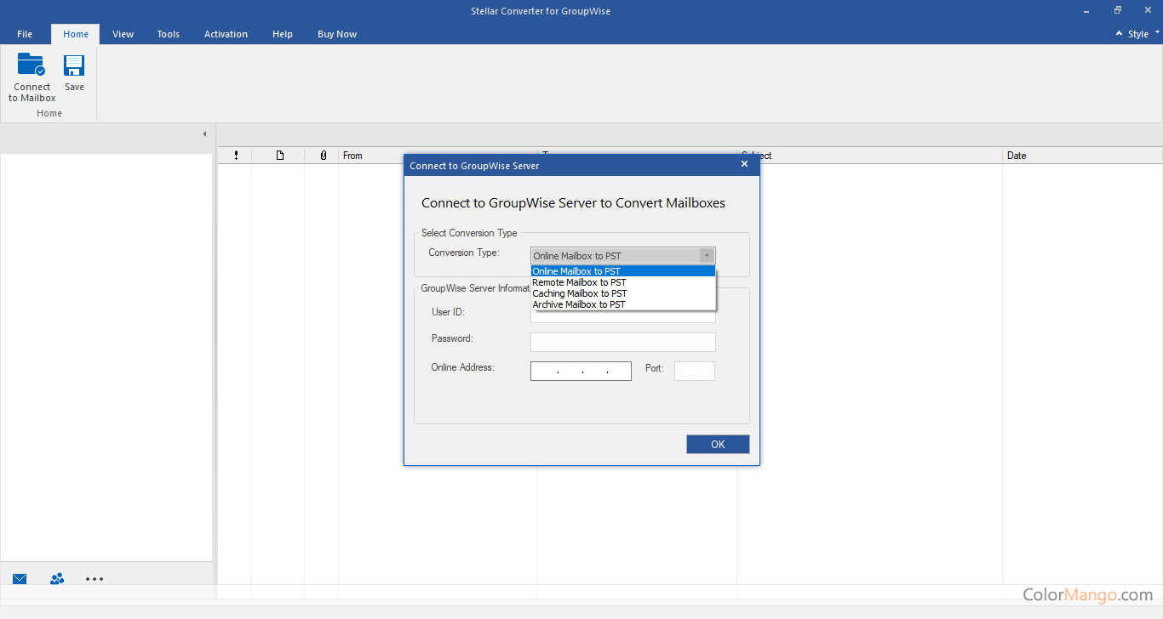Choose Archive Mailbox to PST option
Viewport: 1163px width, 619px height.
[x=623, y=304]
